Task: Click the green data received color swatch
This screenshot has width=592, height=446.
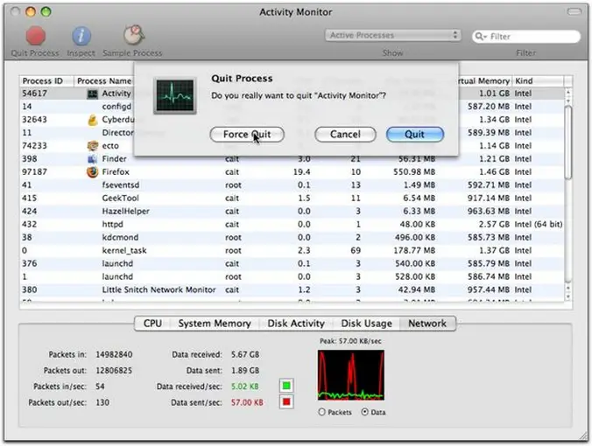Action: pyautogui.click(x=286, y=386)
